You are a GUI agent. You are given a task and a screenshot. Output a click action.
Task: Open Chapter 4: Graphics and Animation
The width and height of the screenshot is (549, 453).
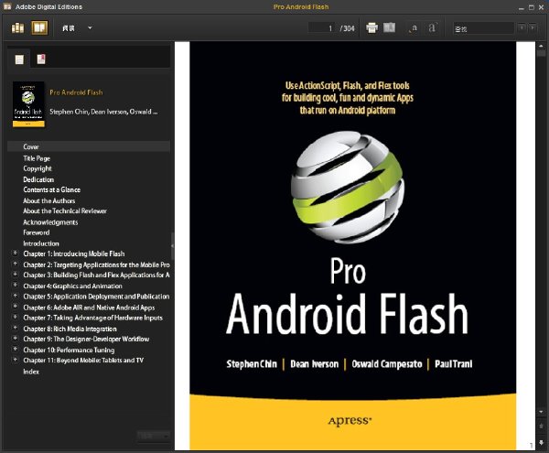point(72,286)
